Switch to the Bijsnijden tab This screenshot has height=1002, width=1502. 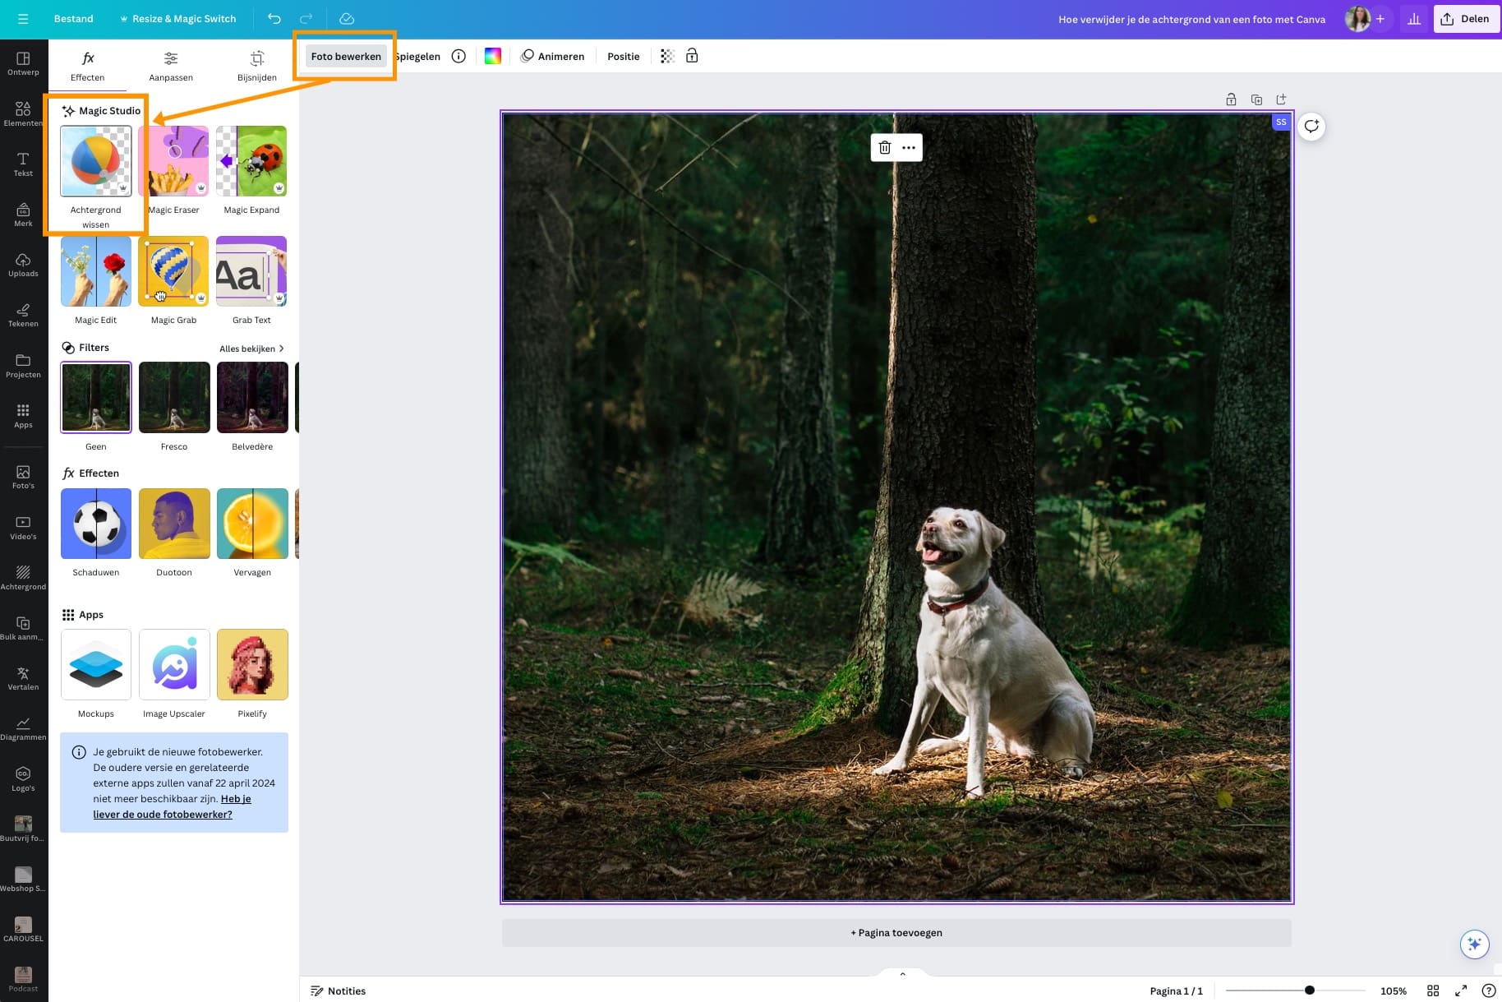[x=257, y=66]
